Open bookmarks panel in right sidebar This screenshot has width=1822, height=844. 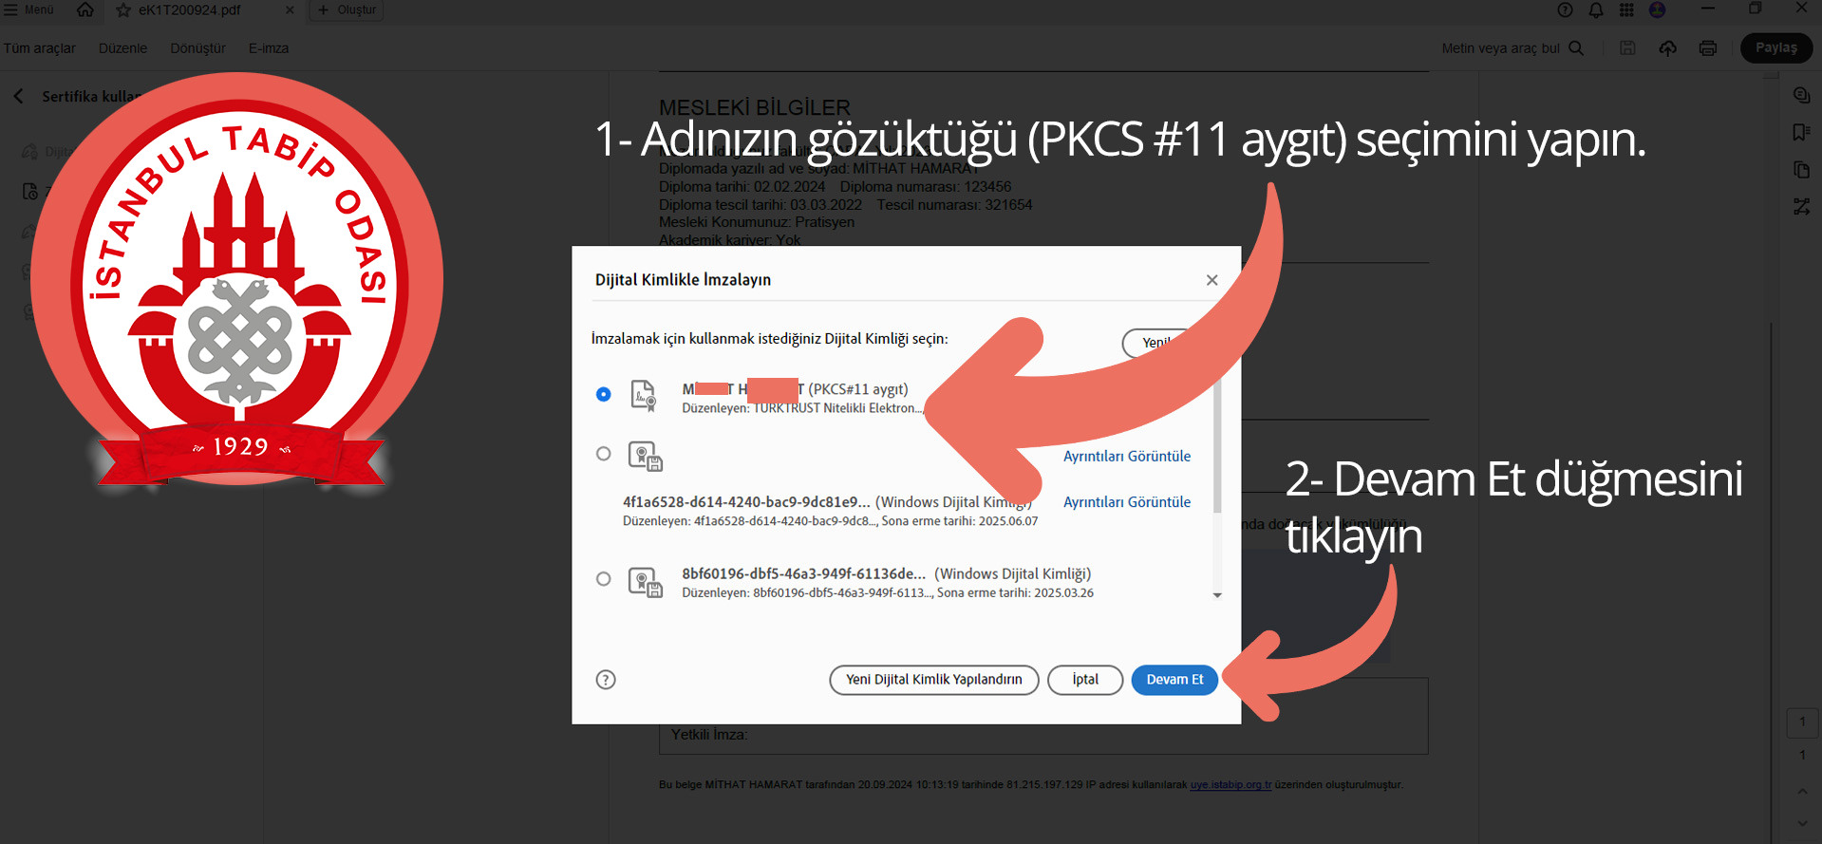pos(1801,133)
